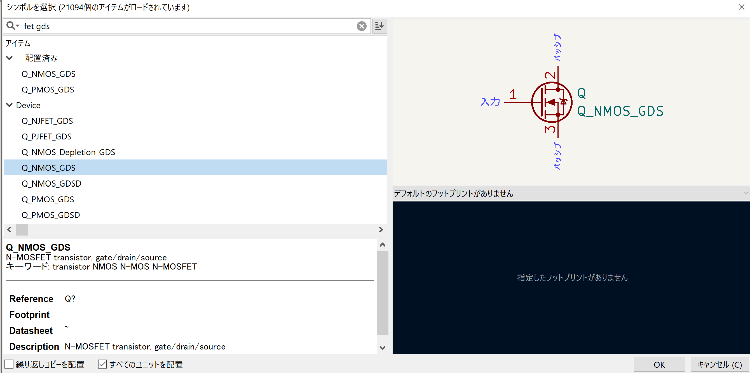This screenshot has width=750, height=373.
Task: Clear the search text with X icon
Action: [x=361, y=26]
